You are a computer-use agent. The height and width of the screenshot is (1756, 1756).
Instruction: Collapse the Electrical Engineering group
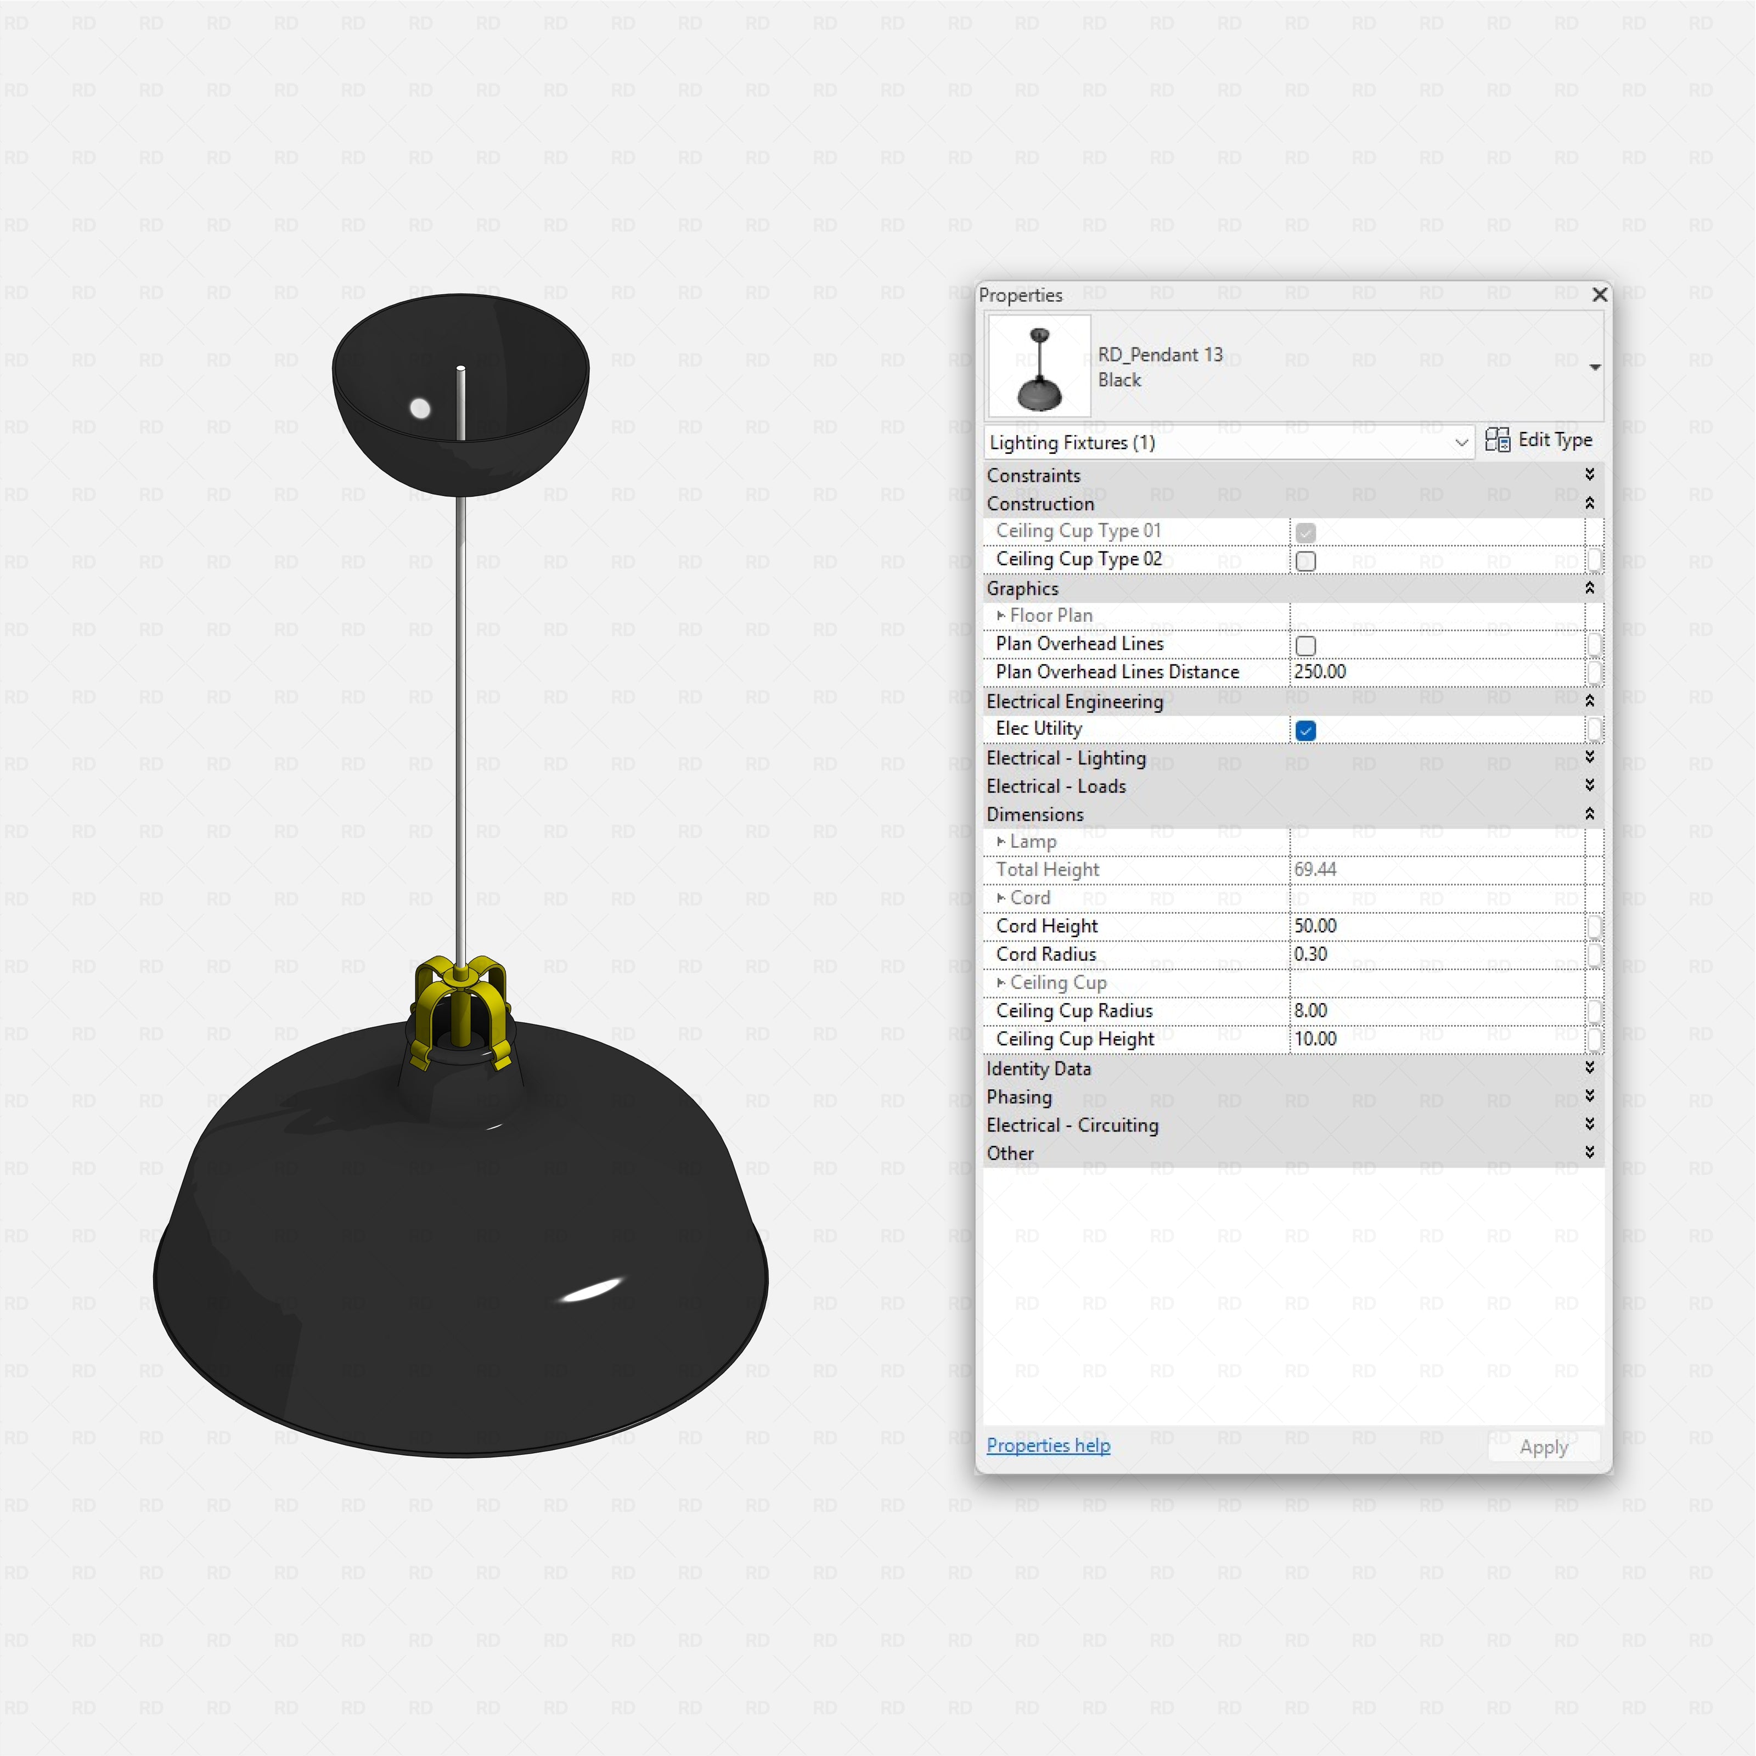pos(1590,701)
